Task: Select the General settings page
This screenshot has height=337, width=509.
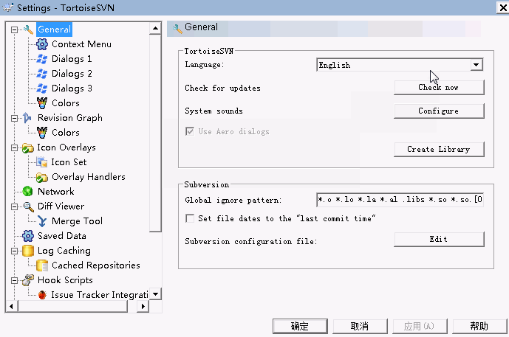Action: (x=54, y=29)
